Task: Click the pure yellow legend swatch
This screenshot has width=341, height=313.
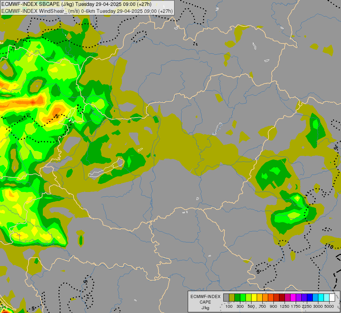Action: click(254, 297)
